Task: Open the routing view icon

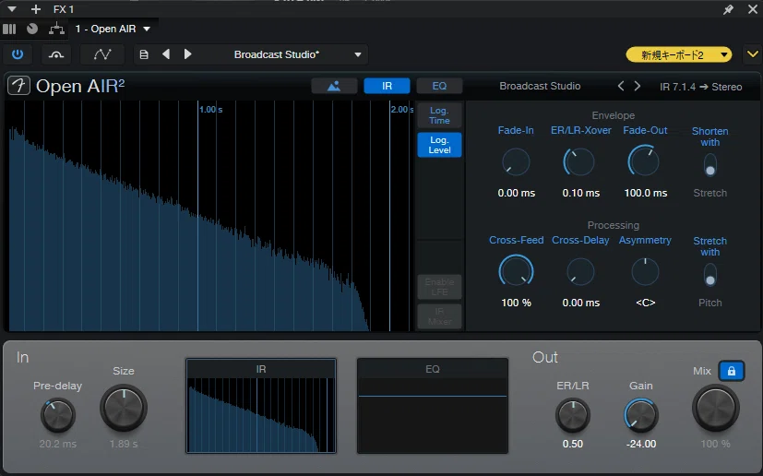Action: 56,29
